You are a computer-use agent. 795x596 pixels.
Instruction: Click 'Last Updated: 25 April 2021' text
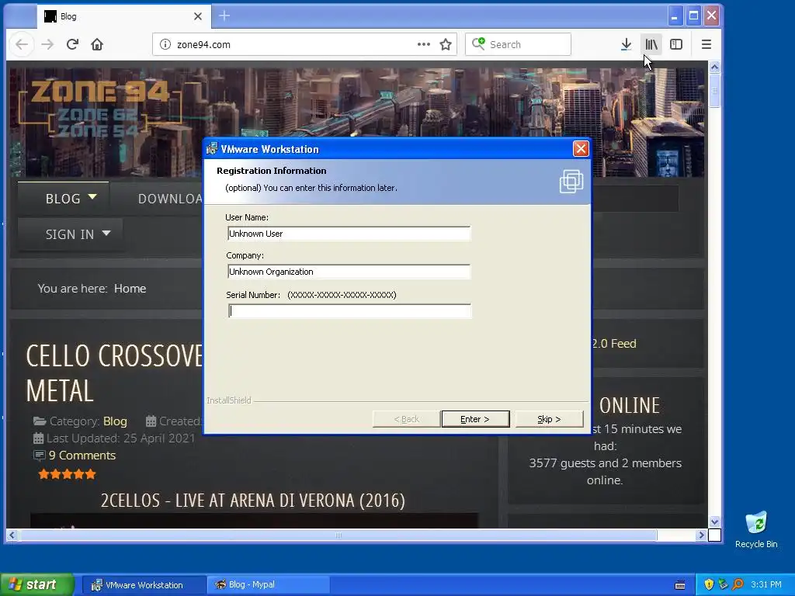tap(120, 438)
